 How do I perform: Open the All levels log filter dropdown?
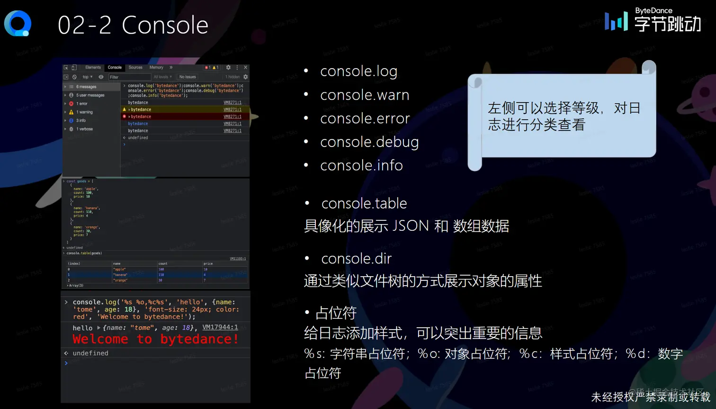click(x=163, y=77)
